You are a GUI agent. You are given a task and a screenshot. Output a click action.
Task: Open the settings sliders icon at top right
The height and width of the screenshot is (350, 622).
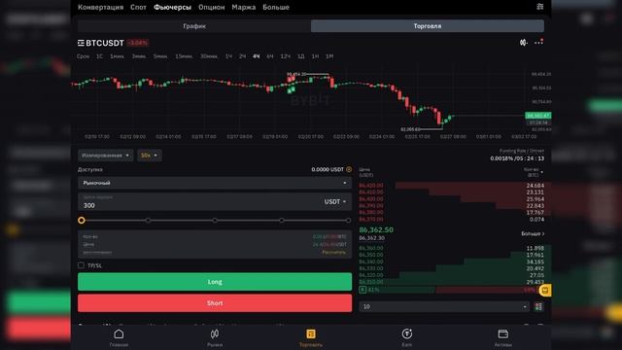click(x=540, y=7)
